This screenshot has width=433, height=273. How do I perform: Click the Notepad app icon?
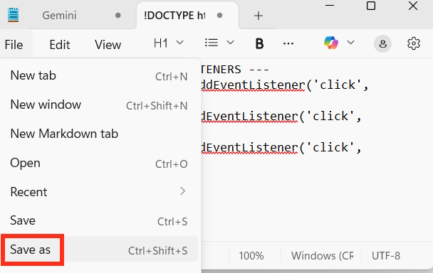[13, 15]
